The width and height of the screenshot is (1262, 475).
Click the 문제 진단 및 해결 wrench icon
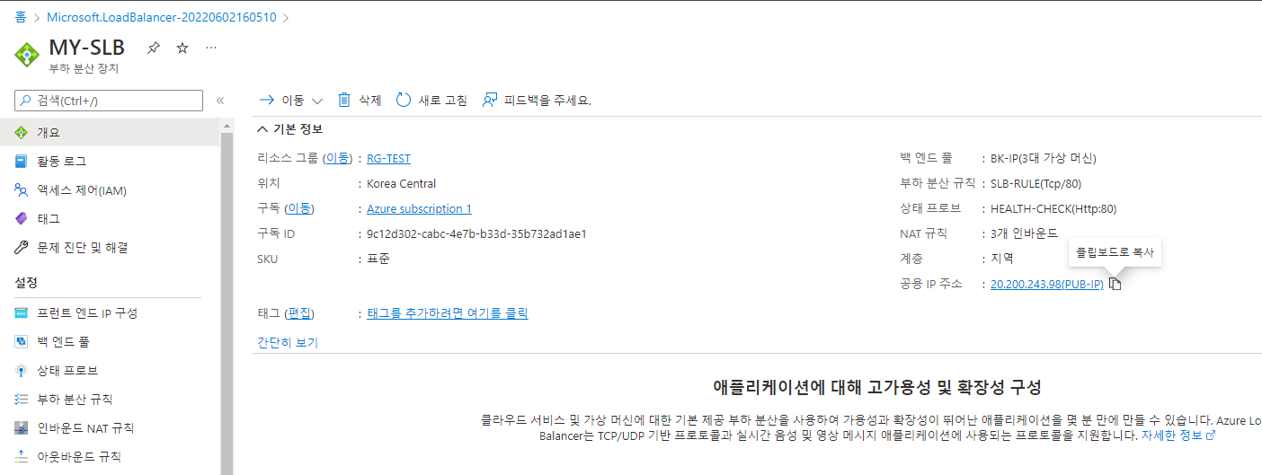(x=22, y=247)
